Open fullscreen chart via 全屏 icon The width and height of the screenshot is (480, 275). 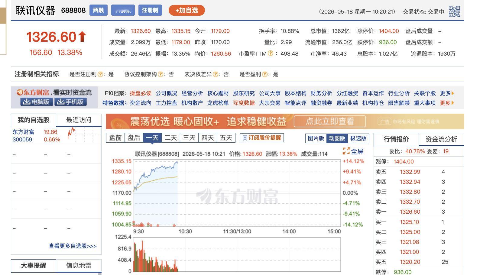point(346,151)
